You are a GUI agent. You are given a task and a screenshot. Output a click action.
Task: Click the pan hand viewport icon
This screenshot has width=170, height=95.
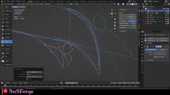115,22
